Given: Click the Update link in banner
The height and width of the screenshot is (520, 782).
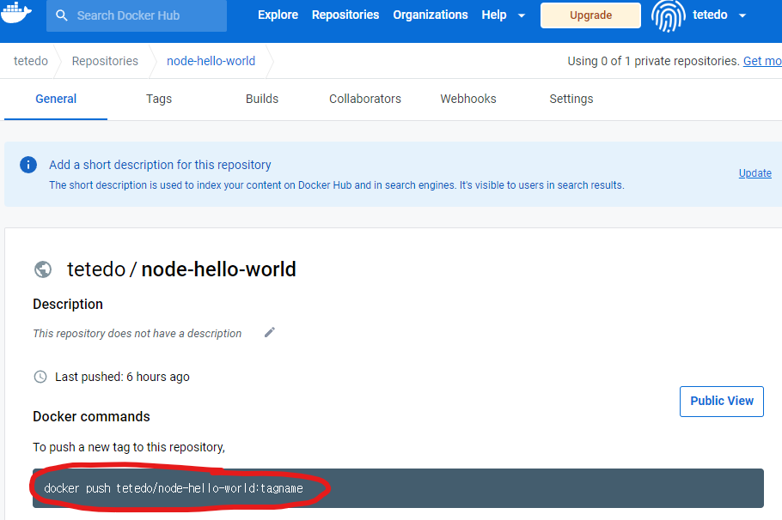Looking at the screenshot, I should (x=755, y=172).
